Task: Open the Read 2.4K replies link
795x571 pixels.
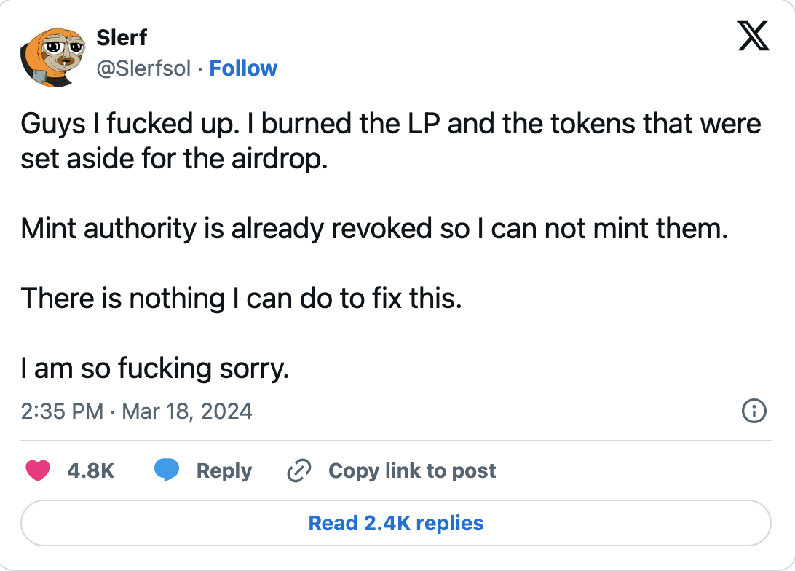Action: pos(397,523)
